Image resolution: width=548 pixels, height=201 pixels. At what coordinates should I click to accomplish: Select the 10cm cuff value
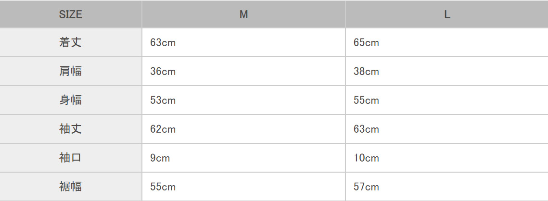(x=366, y=158)
